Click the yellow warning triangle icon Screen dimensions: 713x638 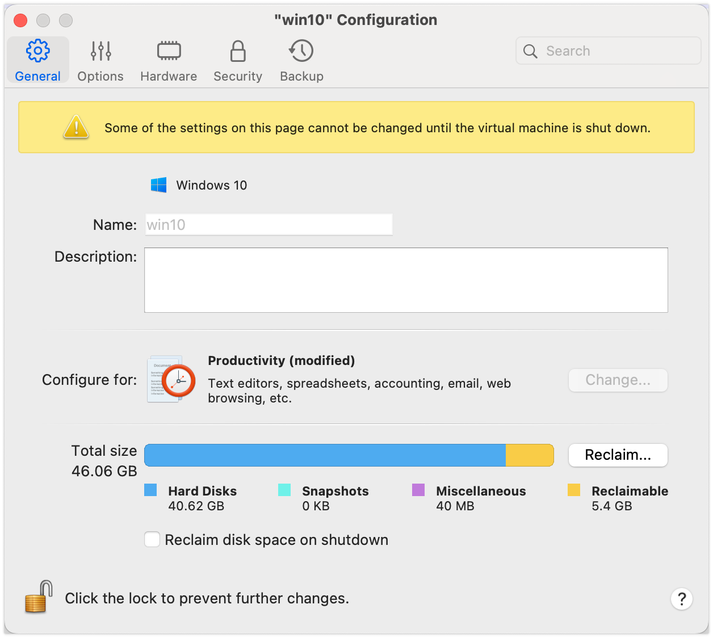[76, 127]
